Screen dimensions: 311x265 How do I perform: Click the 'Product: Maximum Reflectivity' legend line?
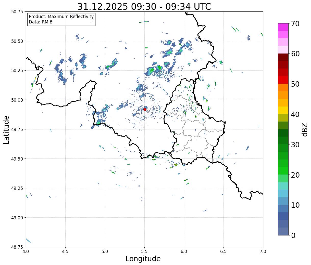point(61,17)
